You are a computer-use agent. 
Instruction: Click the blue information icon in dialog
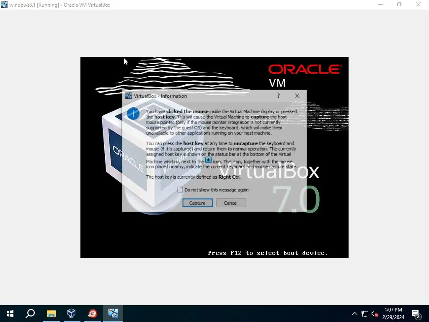[133, 114]
